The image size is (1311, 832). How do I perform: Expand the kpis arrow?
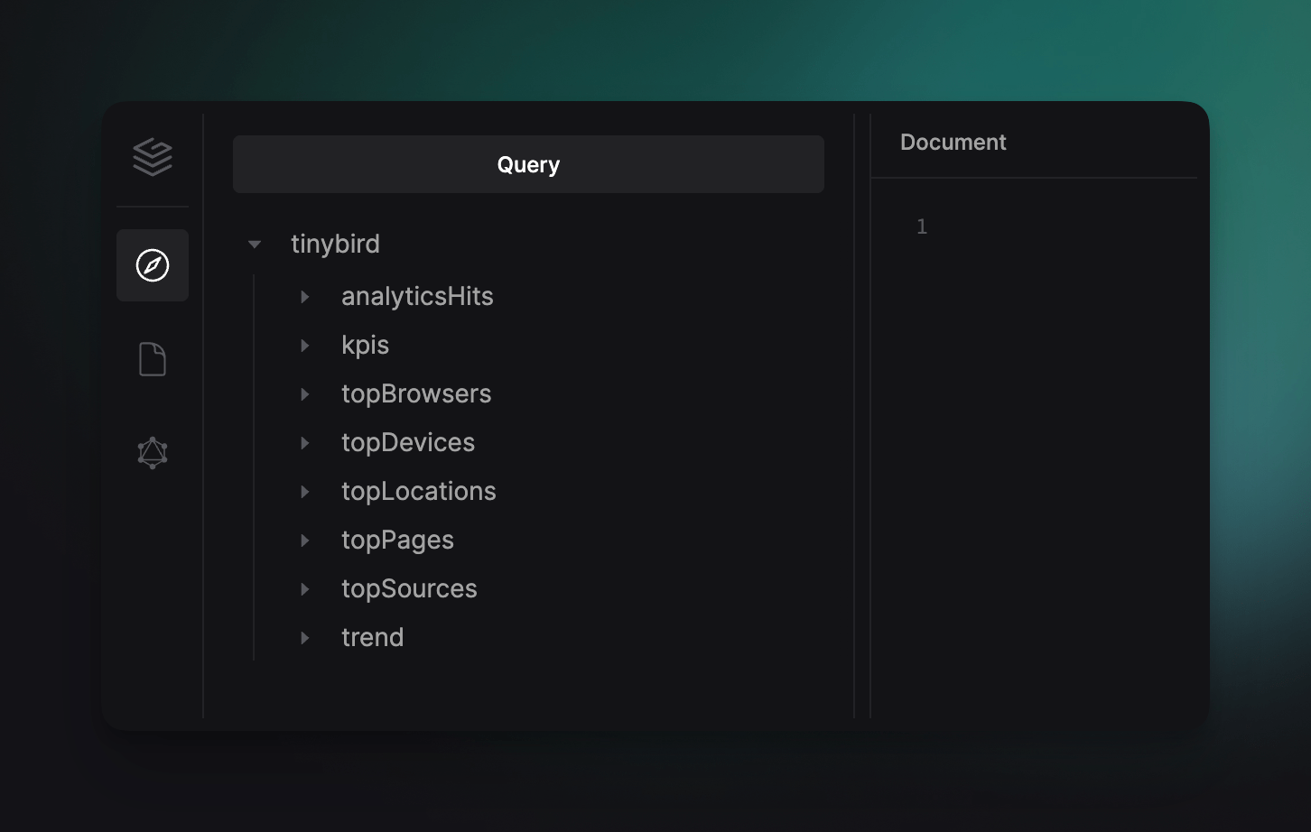305,346
